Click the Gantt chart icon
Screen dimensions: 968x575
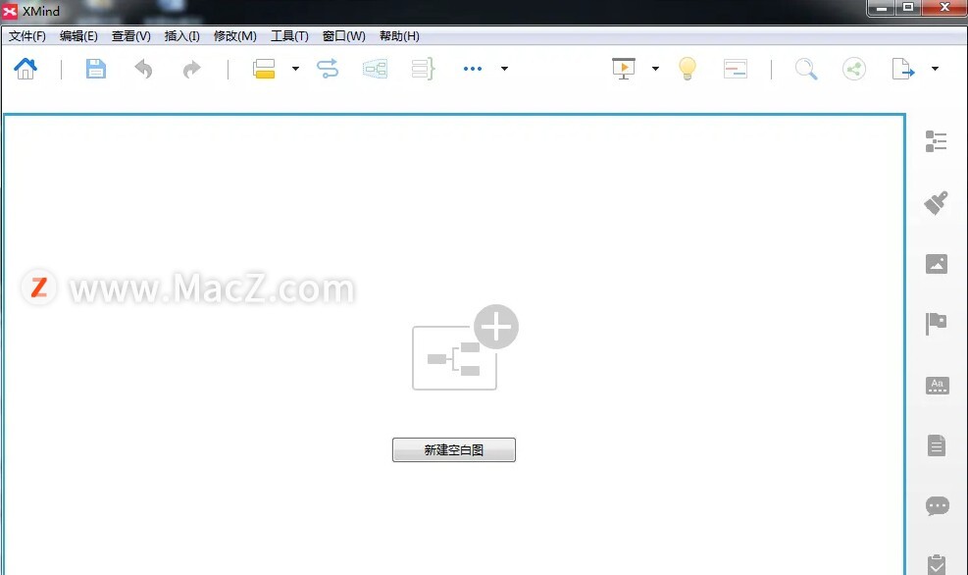pyautogui.click(x=736, y=69)
